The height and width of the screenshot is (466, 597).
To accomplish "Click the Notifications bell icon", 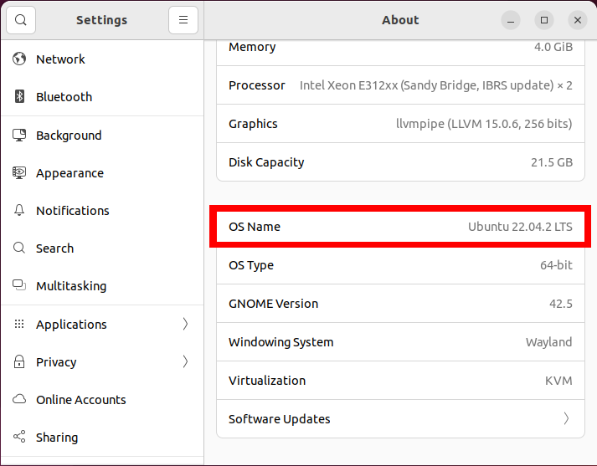I will (19, 210).
